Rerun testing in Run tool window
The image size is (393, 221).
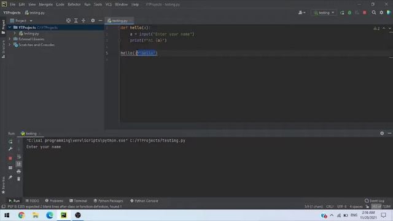10,142
